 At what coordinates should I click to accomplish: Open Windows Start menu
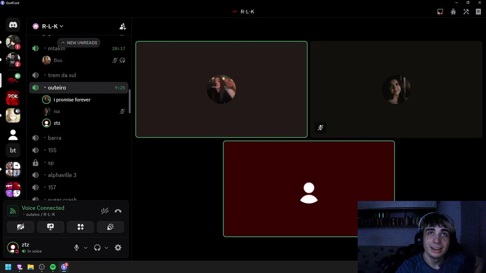coord(8,267)
